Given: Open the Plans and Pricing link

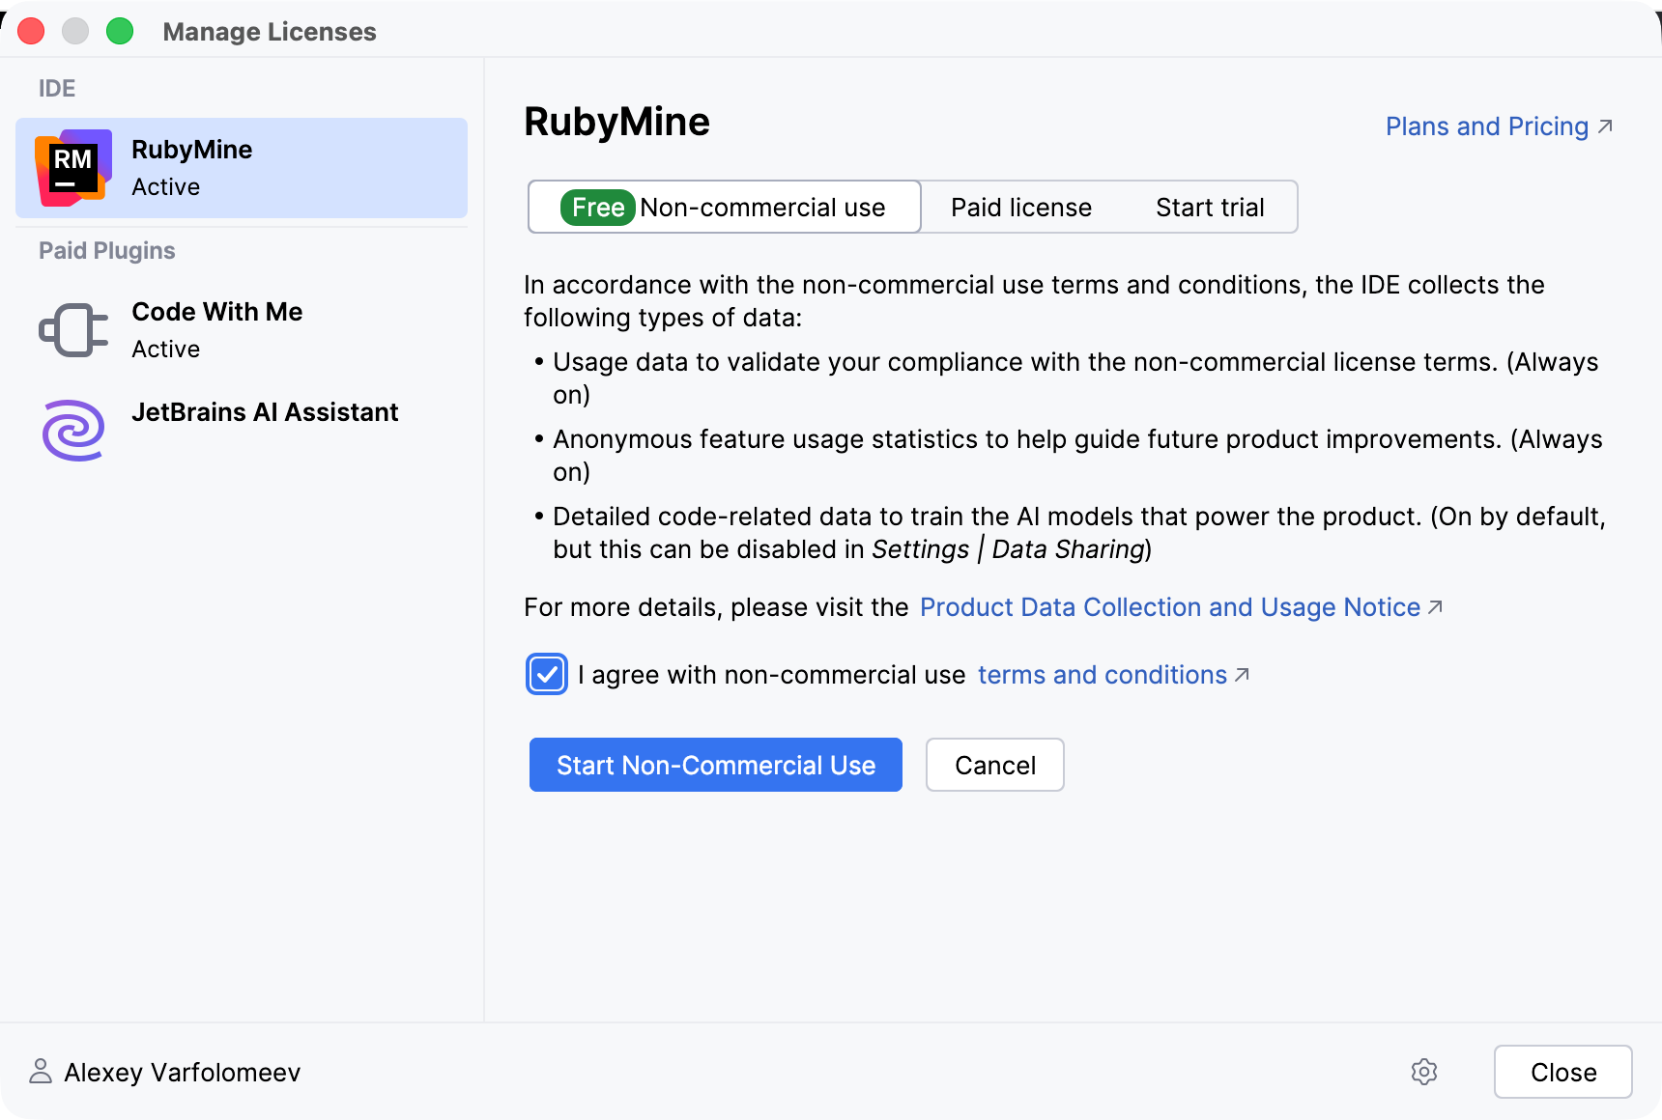Looking at the screenshot, I should pyautogui.click(x=1499, y=126).
